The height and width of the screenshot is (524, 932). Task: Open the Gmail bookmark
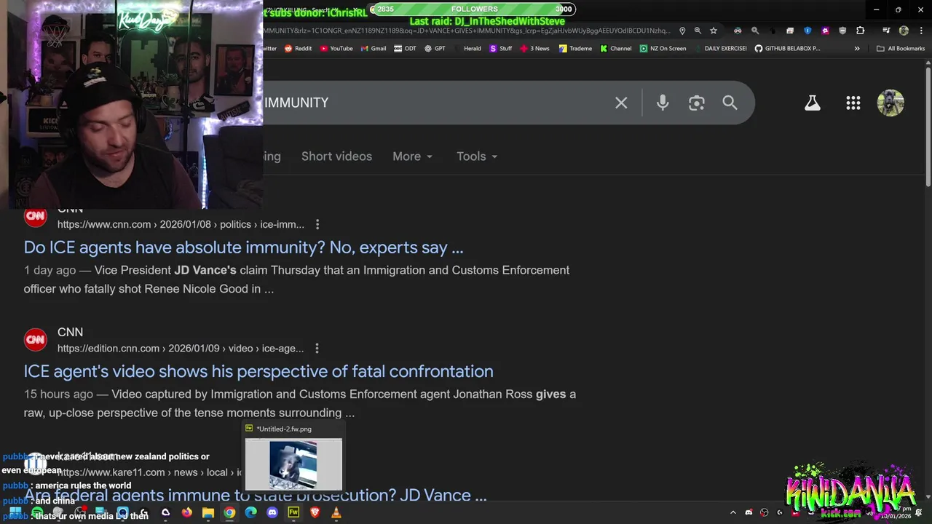pyautogui.click(x=373, y=49)
